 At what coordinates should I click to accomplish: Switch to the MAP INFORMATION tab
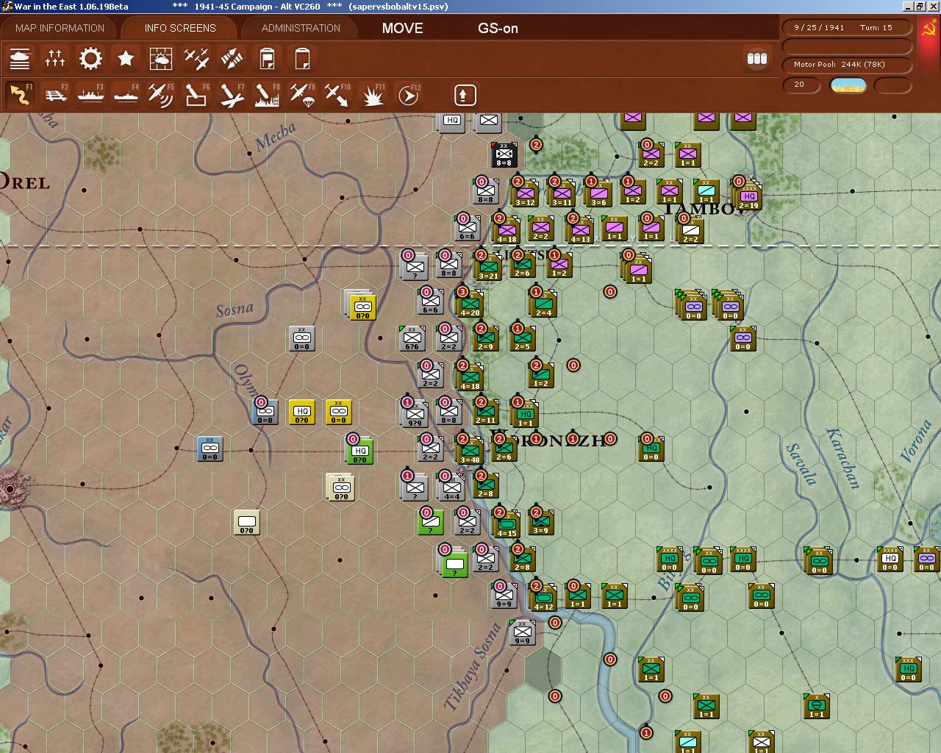[x=60, y=28]
